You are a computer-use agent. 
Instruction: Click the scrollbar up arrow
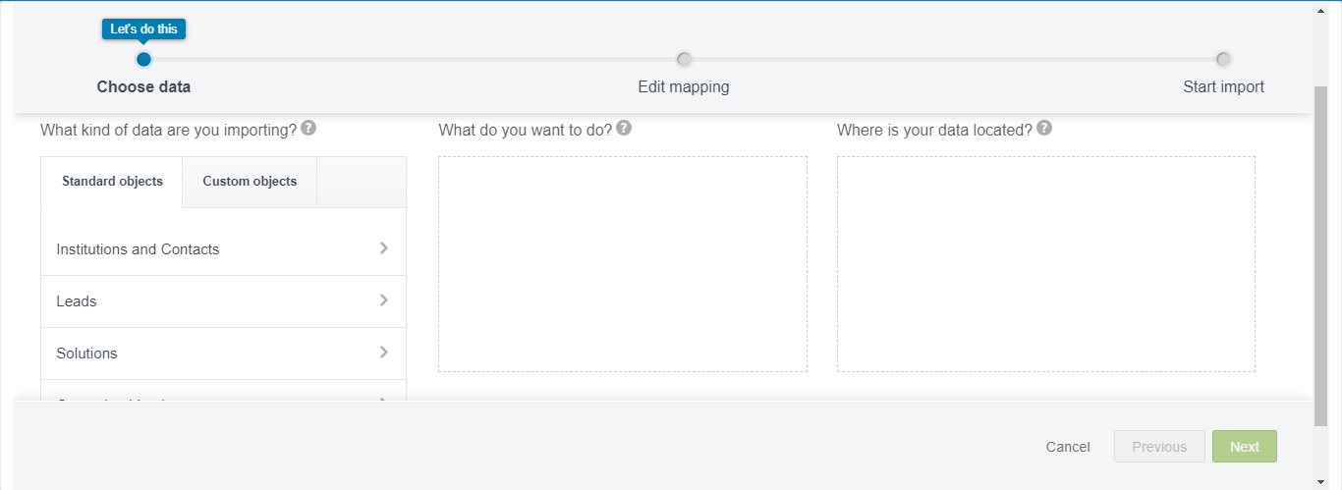[x=1321, y=10]
